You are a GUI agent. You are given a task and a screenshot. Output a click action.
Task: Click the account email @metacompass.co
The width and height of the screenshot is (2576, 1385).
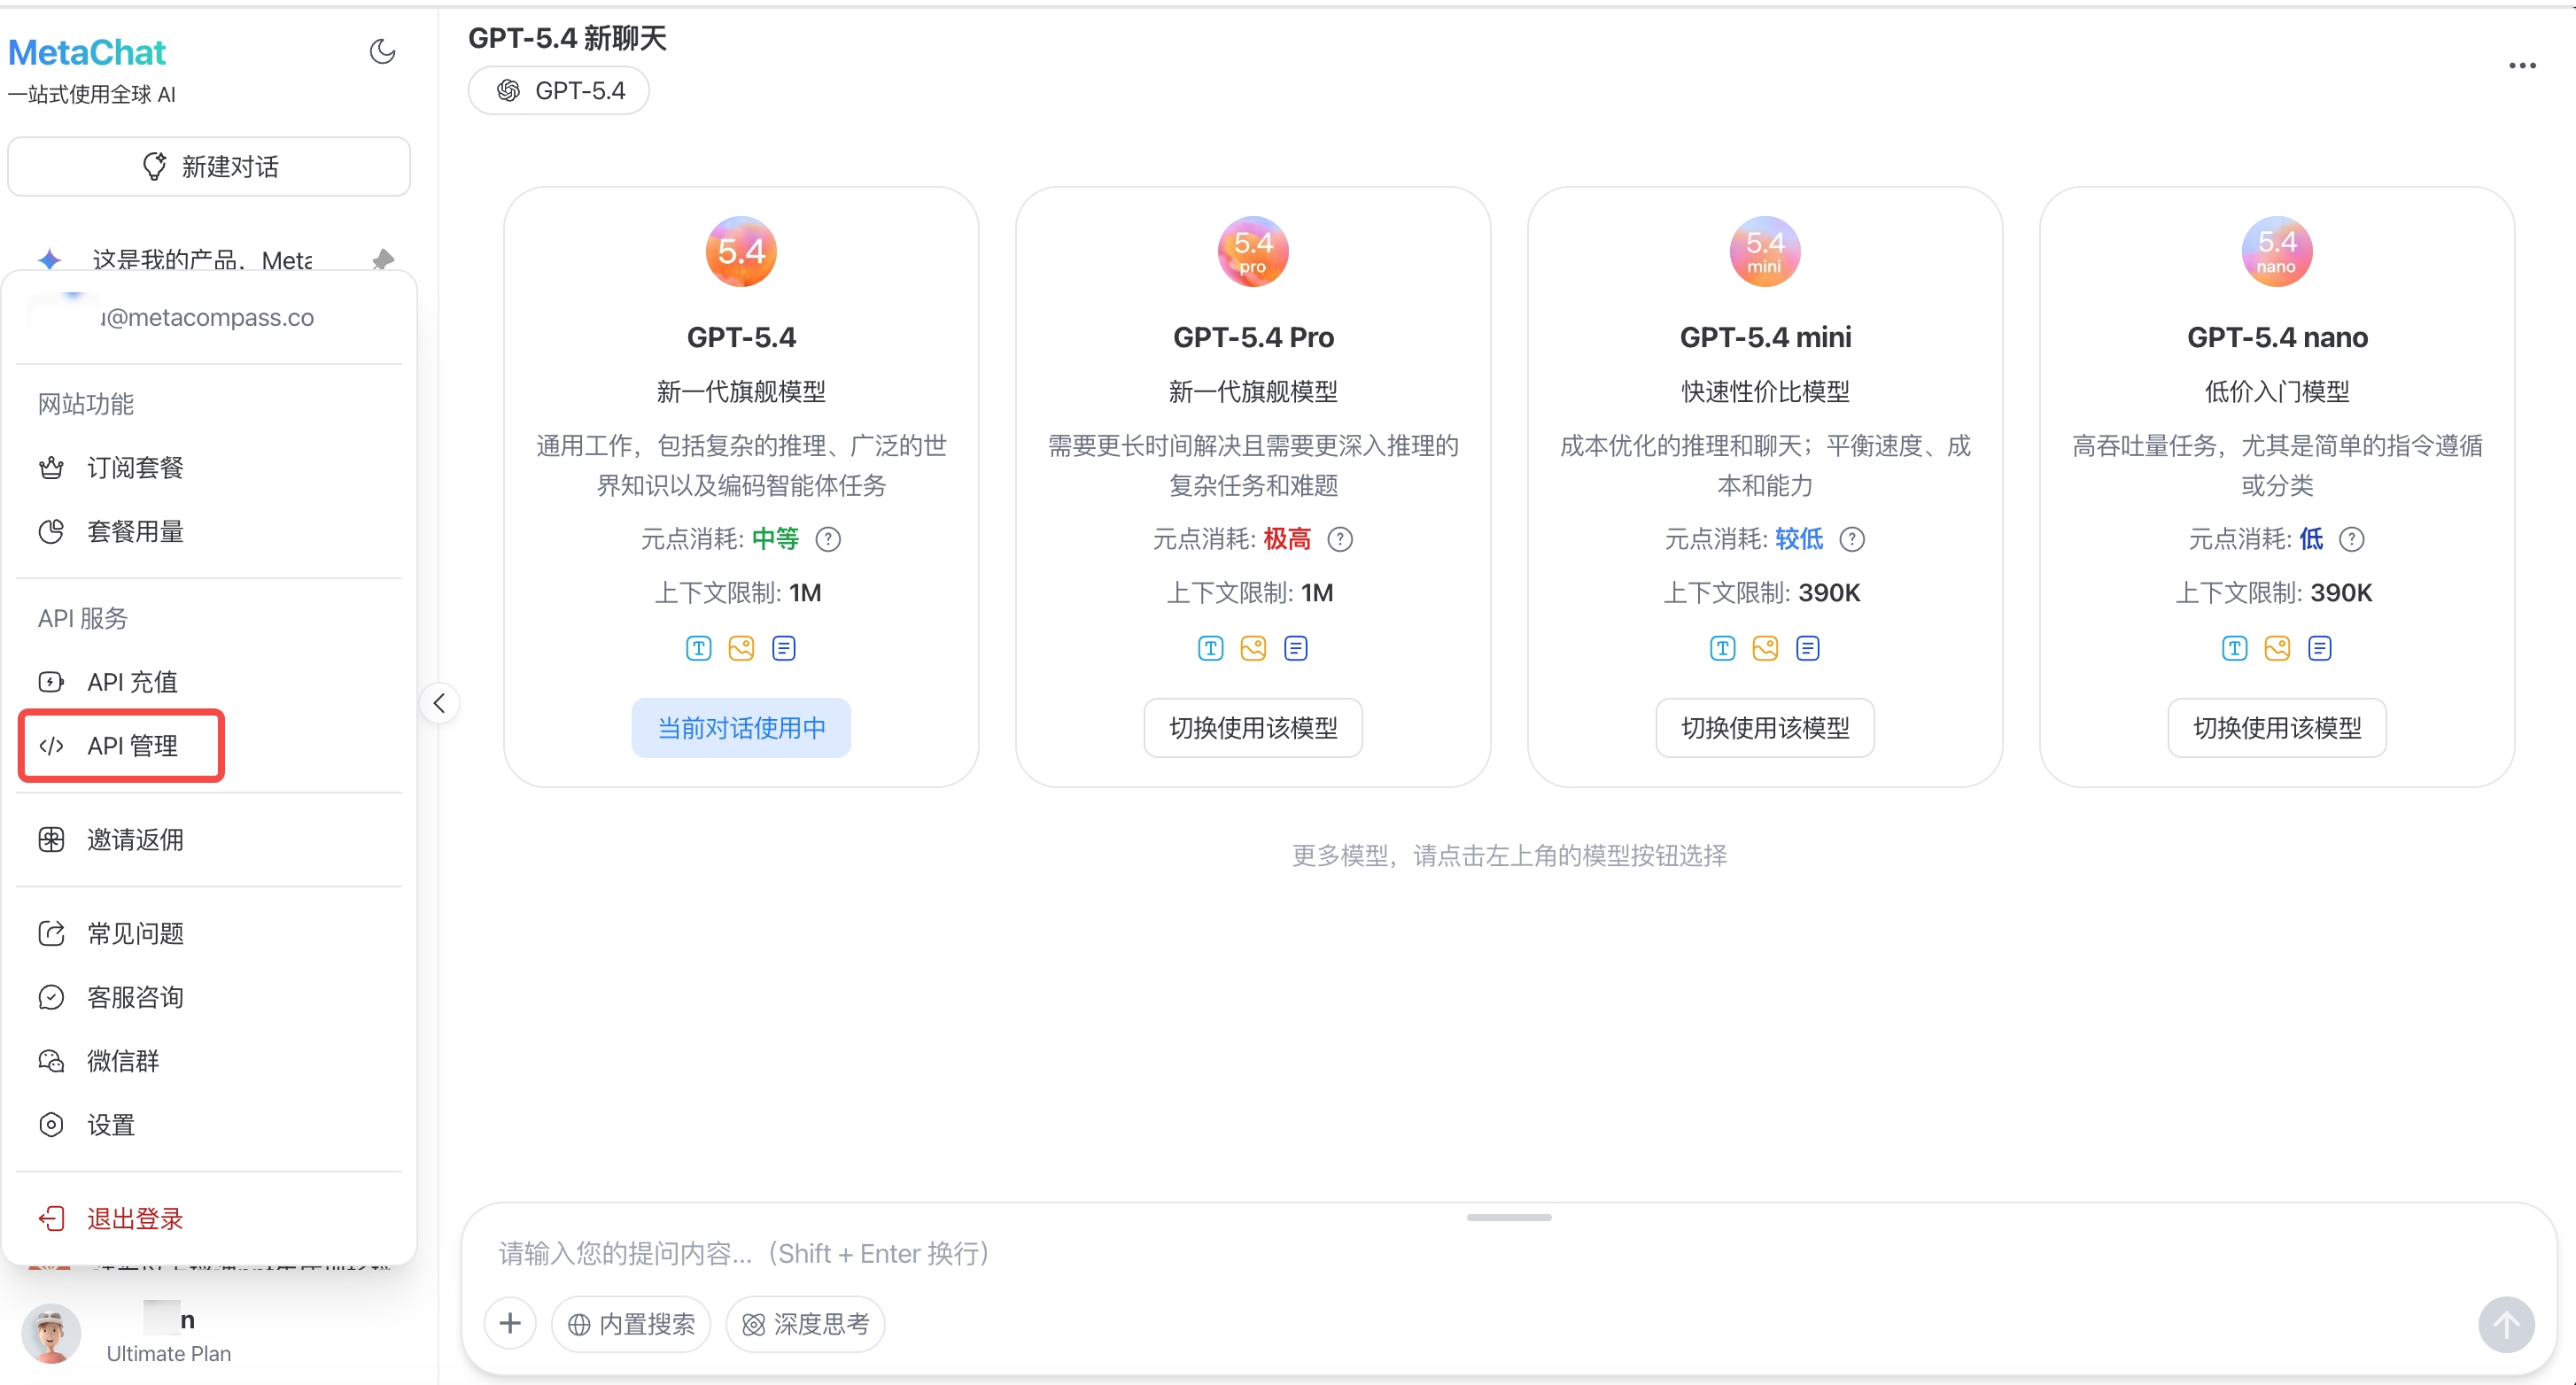pos(207,318)
